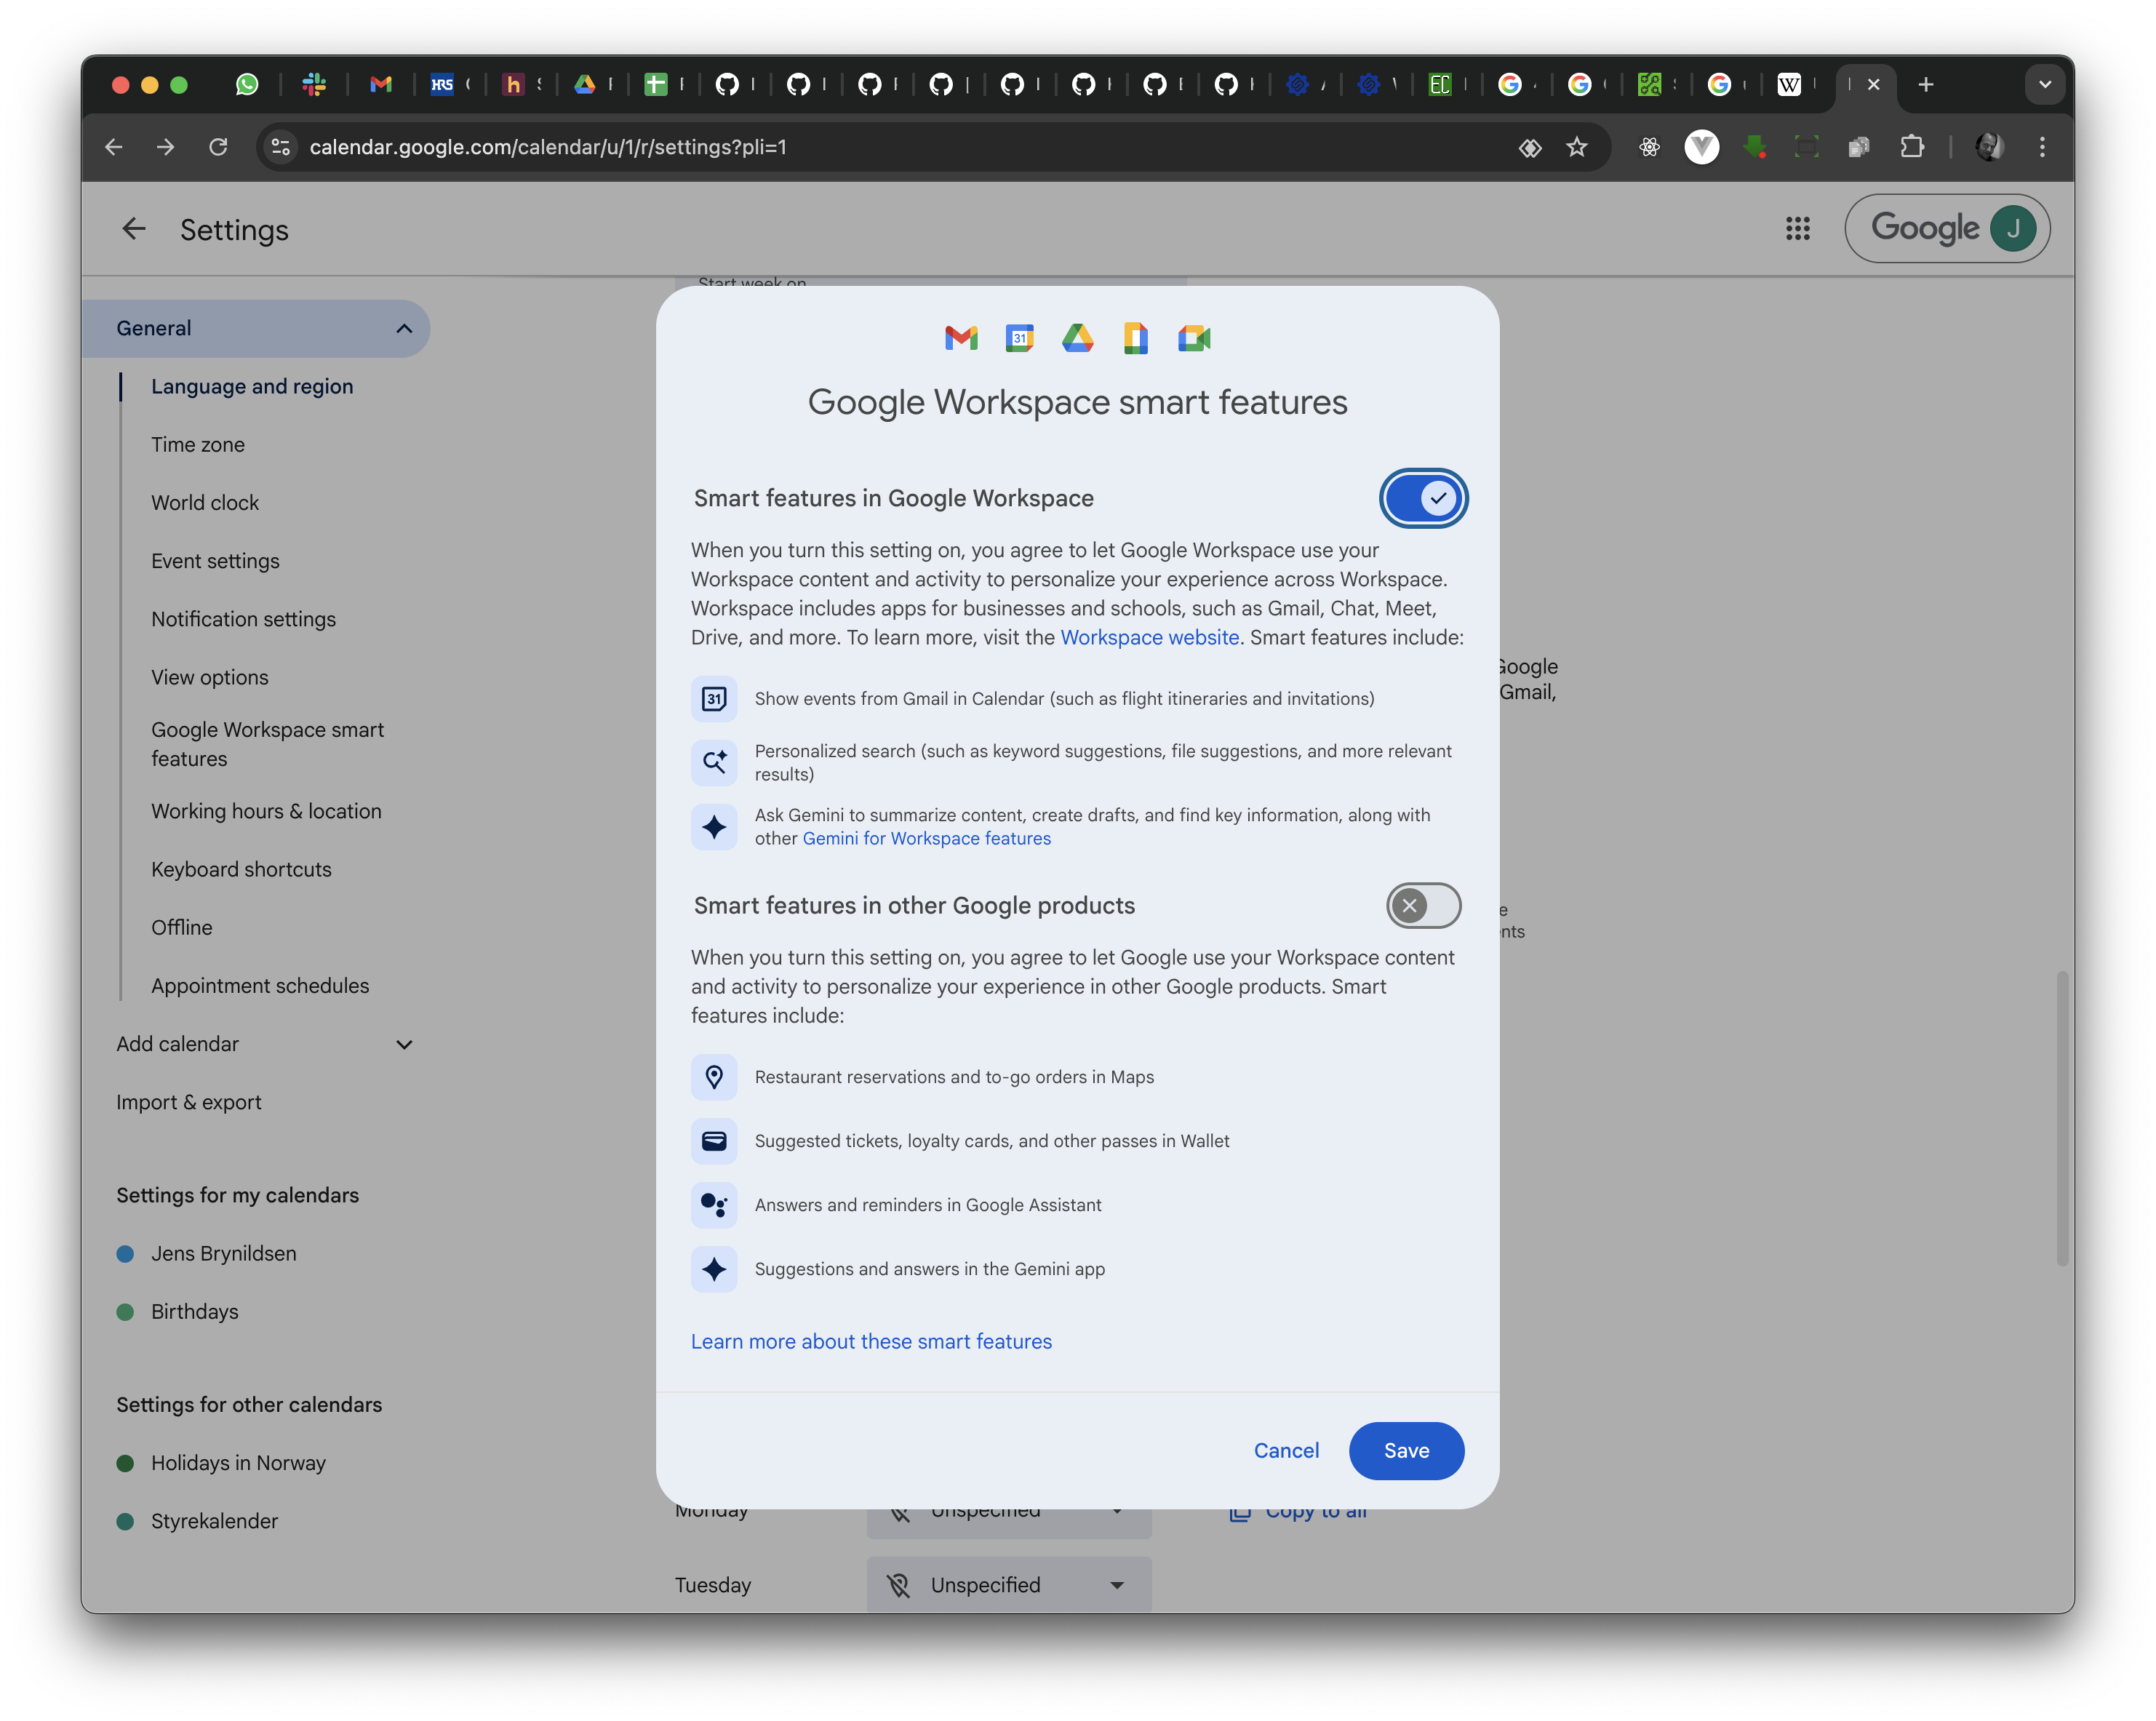This screenshot has height=1721, width=2156.
Task: Click the Google apps grid icon
Action: pyautogui.click(x=1797, y=229)
